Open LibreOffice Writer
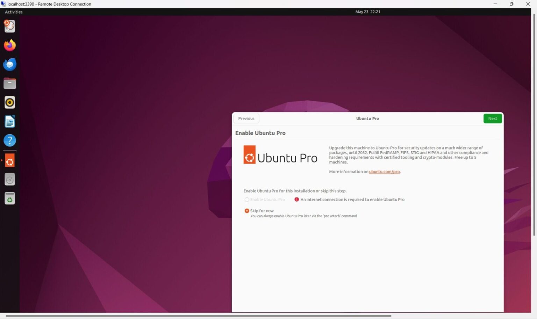The width and height of the screenshot is (537, 319). point(9,121)
